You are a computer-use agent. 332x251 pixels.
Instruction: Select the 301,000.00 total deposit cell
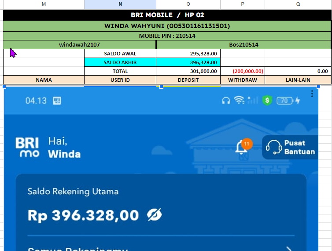(188, 71)
